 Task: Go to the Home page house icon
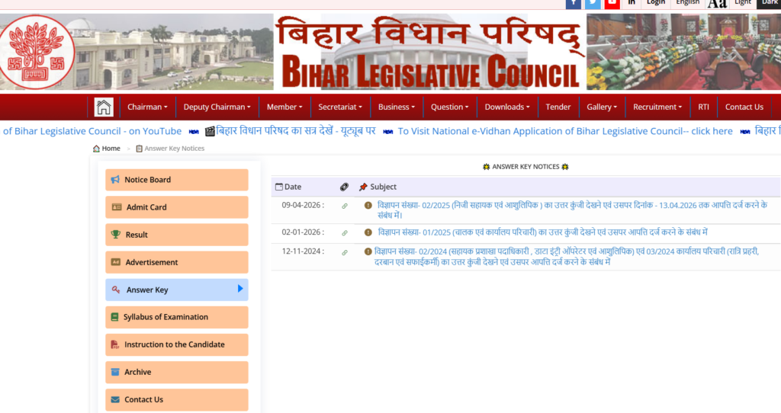tap(104, 107)
